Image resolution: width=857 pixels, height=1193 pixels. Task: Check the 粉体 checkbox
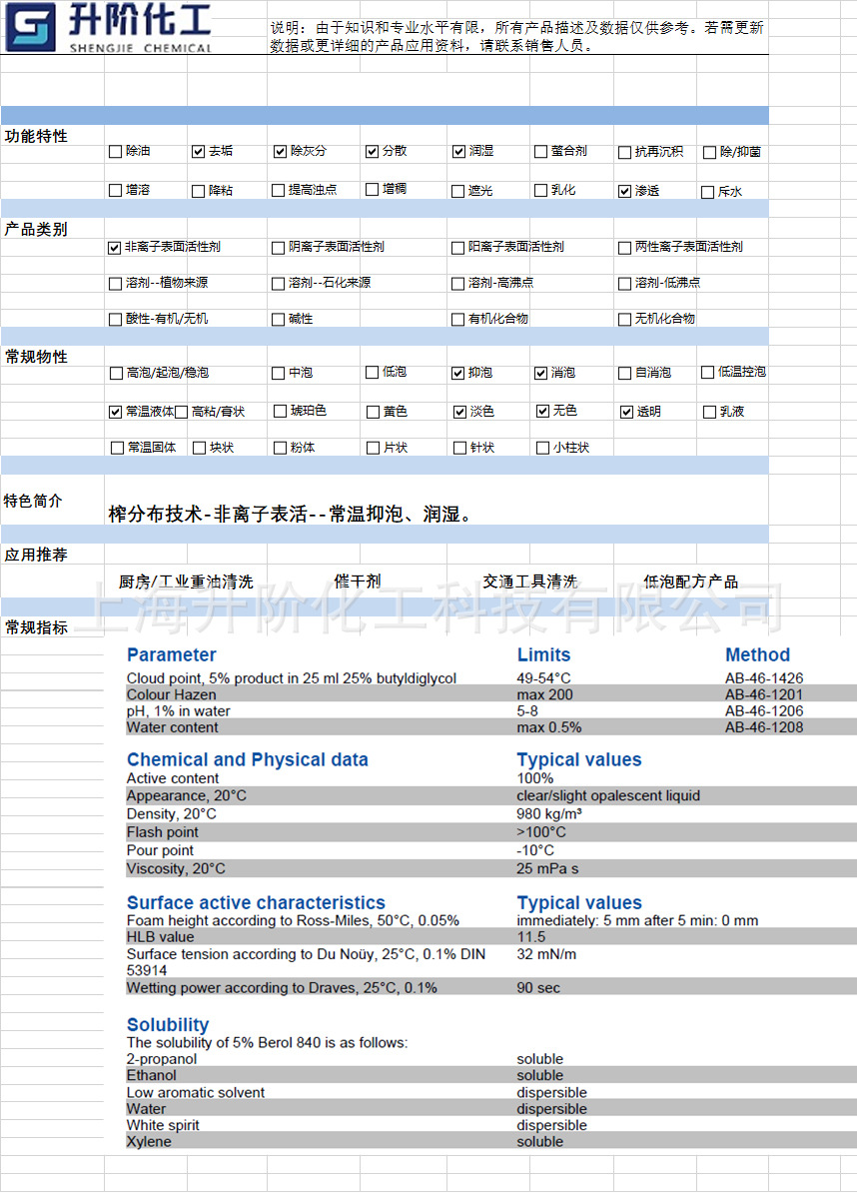pos(278,448)
